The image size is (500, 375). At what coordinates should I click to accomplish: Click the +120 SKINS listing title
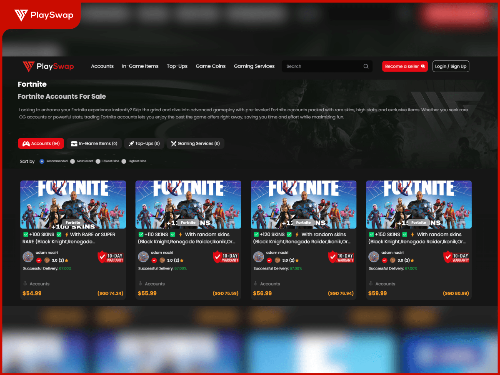[x=302, y=238]
